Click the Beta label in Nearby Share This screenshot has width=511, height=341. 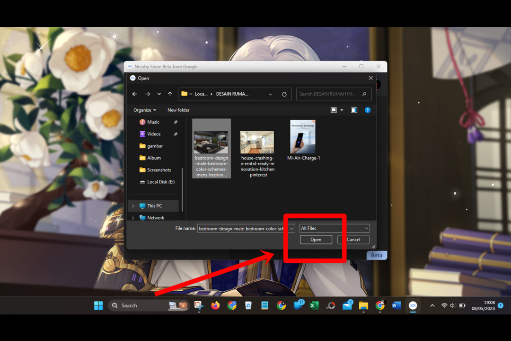[x=377, y=255]
